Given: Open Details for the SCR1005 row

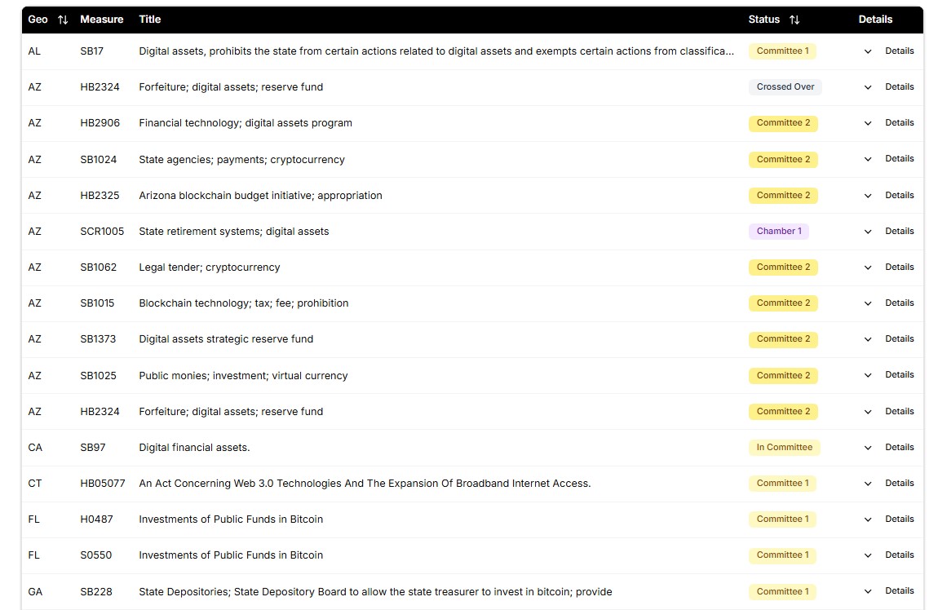Looking at the screenshot, I should click(x=899, y=231).
